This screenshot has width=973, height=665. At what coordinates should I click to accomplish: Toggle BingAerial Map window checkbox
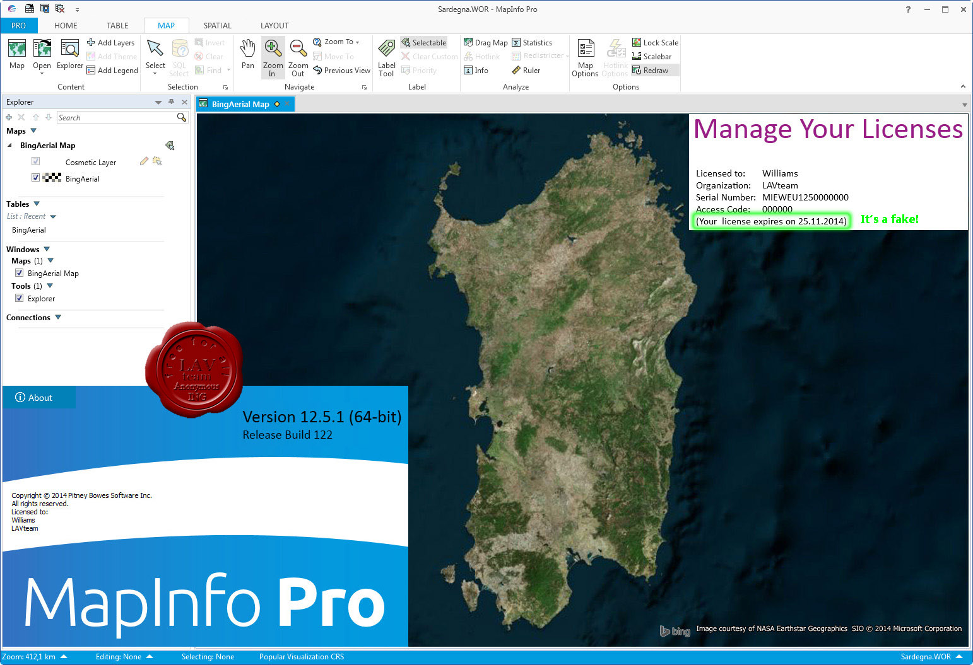(x=19, y=273)
